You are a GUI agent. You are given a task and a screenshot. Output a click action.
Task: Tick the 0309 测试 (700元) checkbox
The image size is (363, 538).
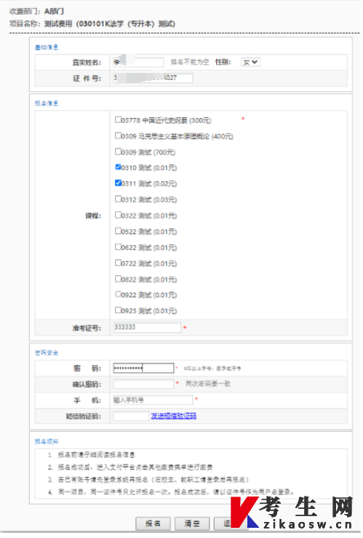119,151
